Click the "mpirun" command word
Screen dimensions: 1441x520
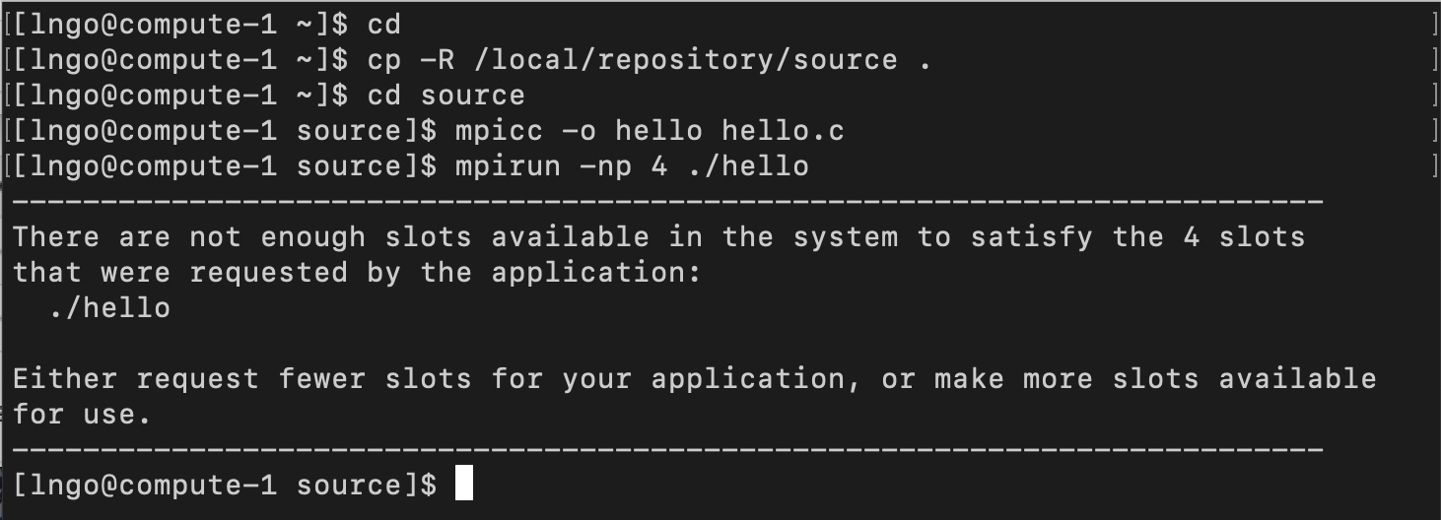coord(508,166)
